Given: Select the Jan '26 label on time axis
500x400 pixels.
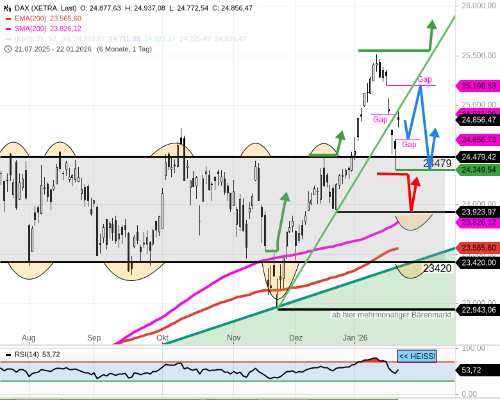Looking at the screenshot, I should (x=355, y=337).
